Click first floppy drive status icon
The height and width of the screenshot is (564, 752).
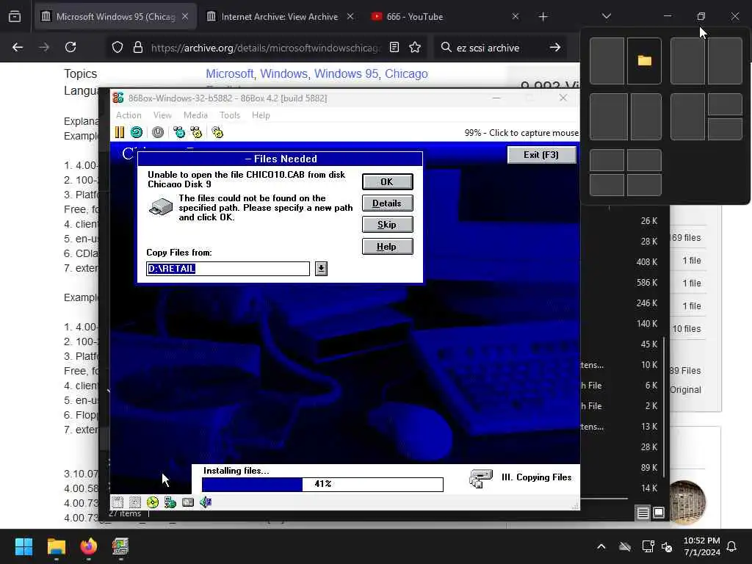(x=117, y=502)
